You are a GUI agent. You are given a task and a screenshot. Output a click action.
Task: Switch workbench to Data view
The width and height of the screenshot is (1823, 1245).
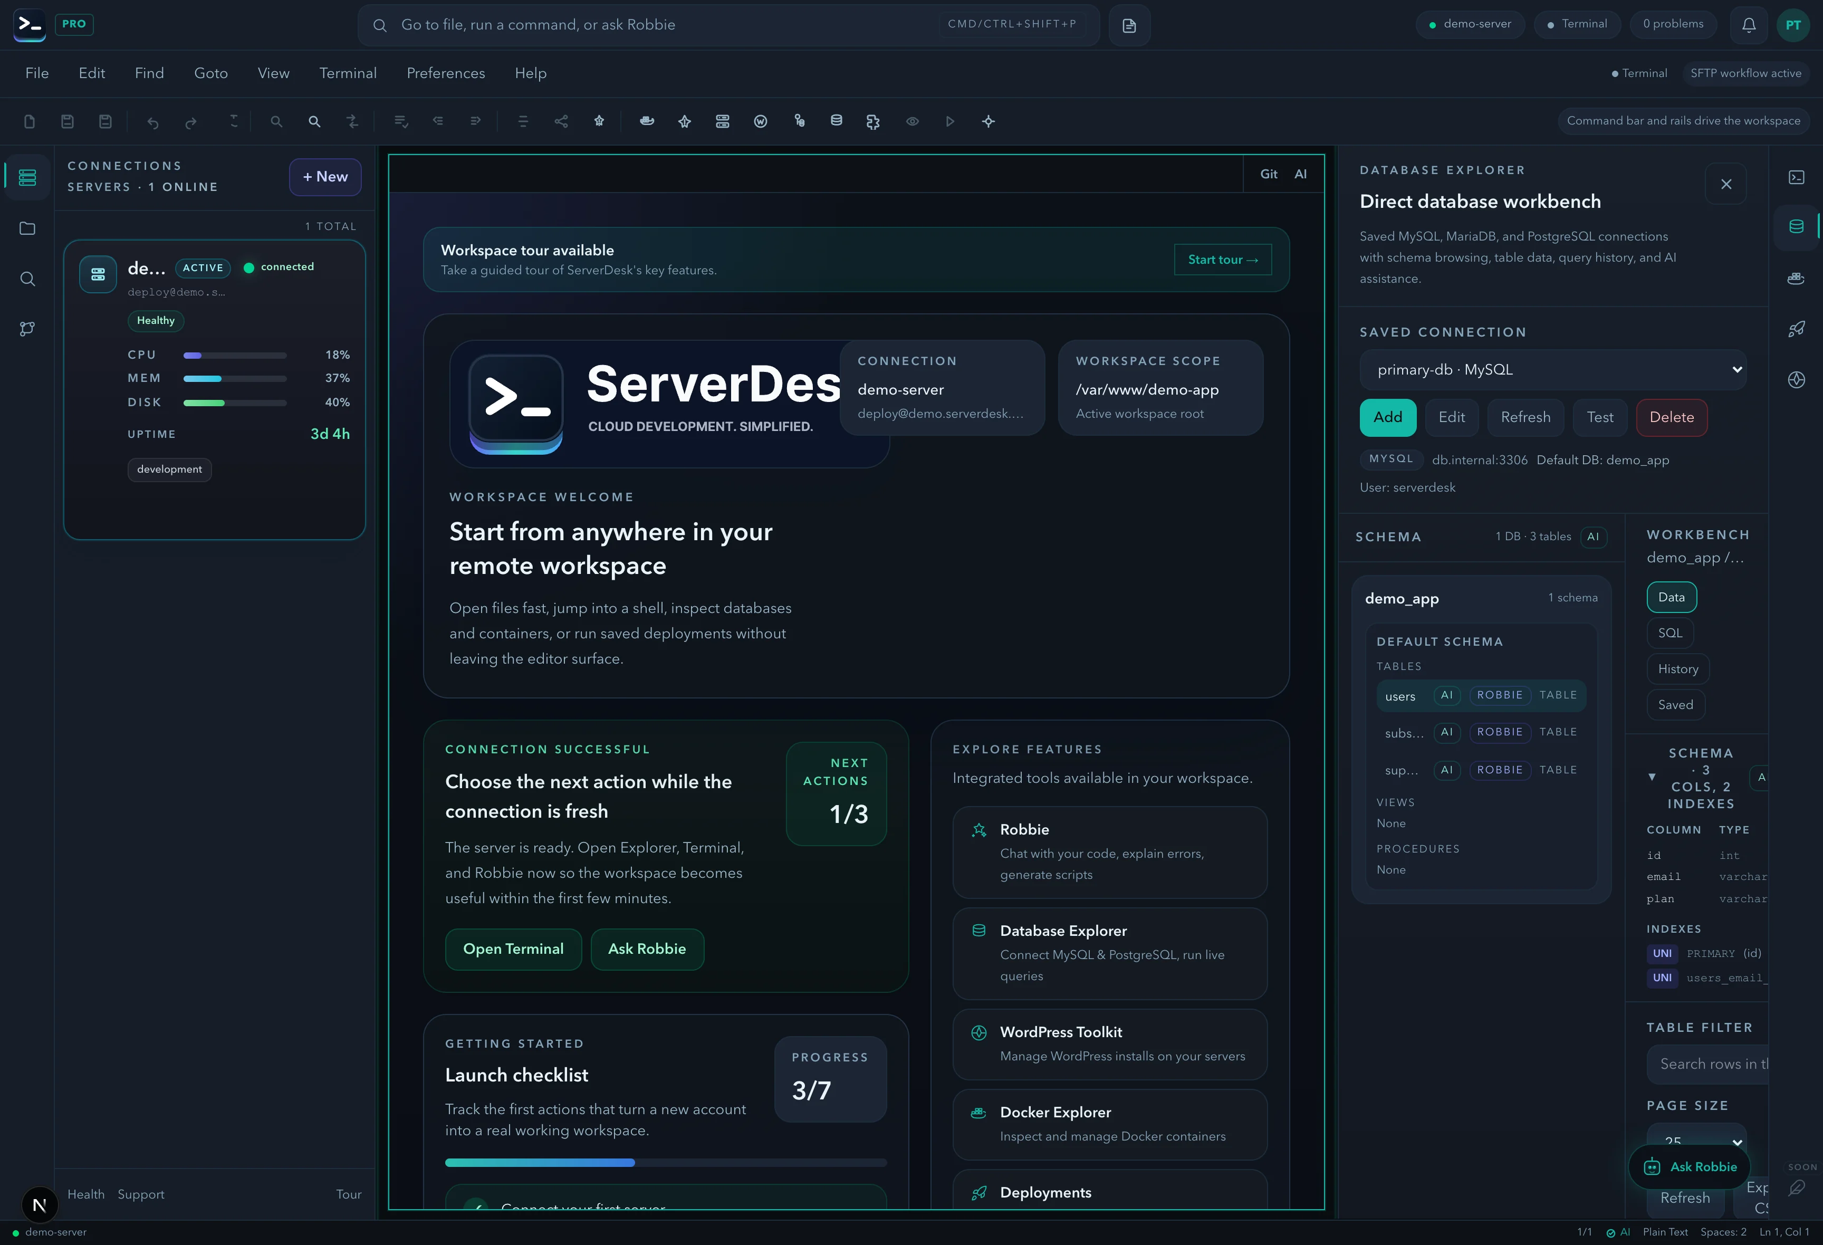point(1672,597)
